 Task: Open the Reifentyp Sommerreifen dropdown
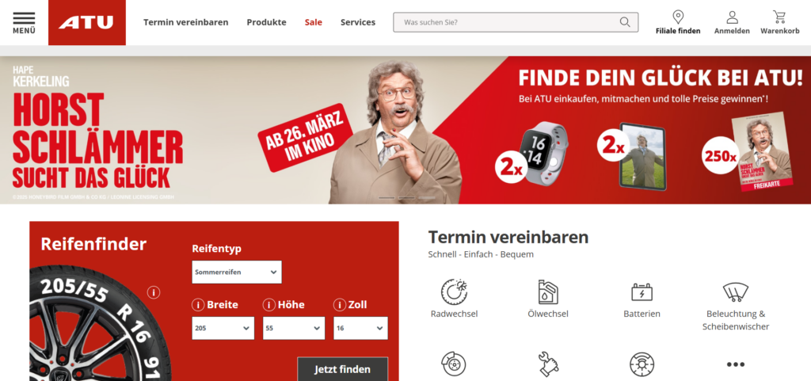237,272
